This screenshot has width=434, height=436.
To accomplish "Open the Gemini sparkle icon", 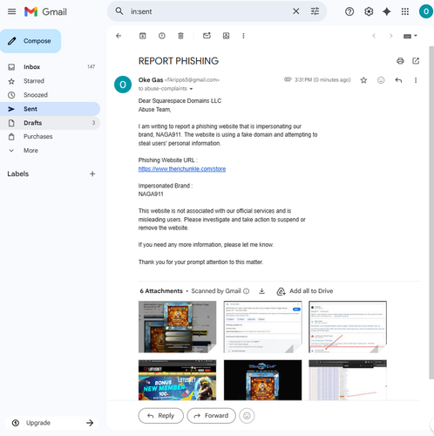I will (387, 11).
